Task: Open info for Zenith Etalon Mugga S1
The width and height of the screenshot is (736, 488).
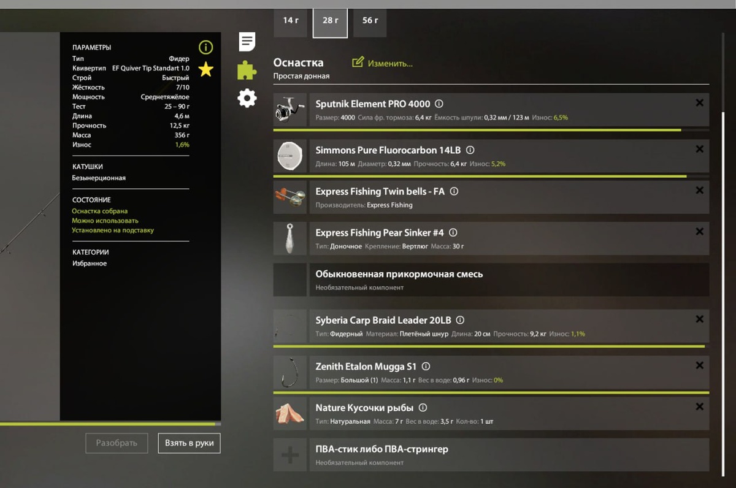Action: pyautogui.click(x=426, y=367)
